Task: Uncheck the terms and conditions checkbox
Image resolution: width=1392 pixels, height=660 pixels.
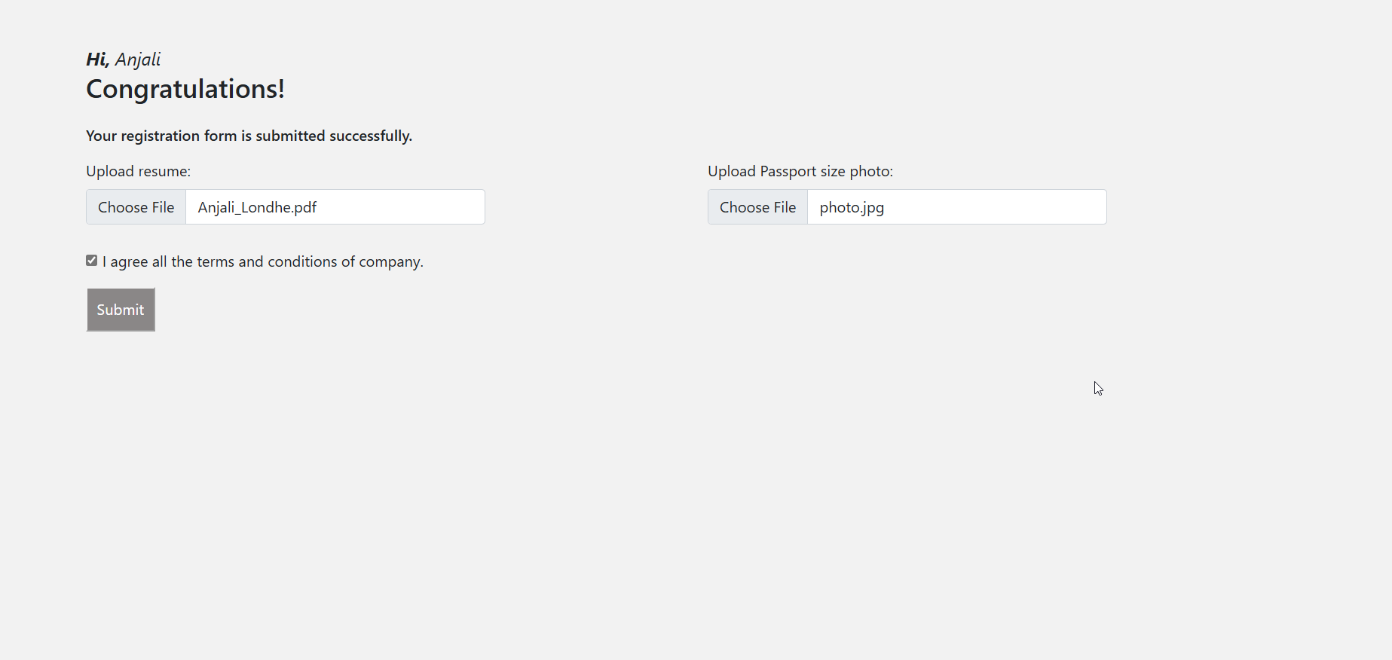Action: (x=92, y=261)
